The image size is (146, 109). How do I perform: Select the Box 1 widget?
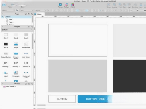(x=6, y=36)
